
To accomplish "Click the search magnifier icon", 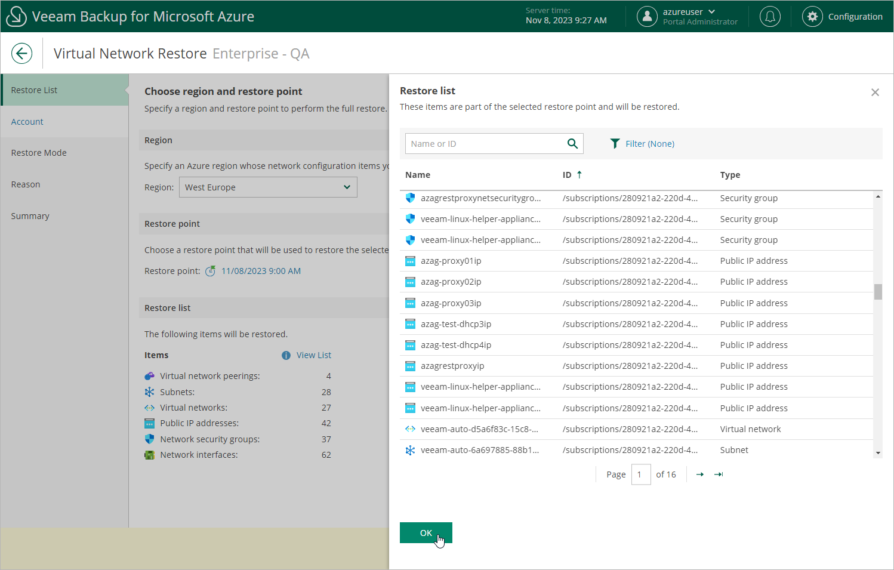I will 572,143.
